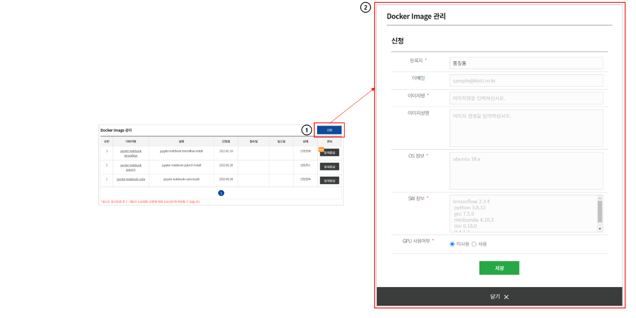The height and width of the screenshot is (318, 636).
Task: Click 질의응답 button for cuda row
Action: pos(330,181)
